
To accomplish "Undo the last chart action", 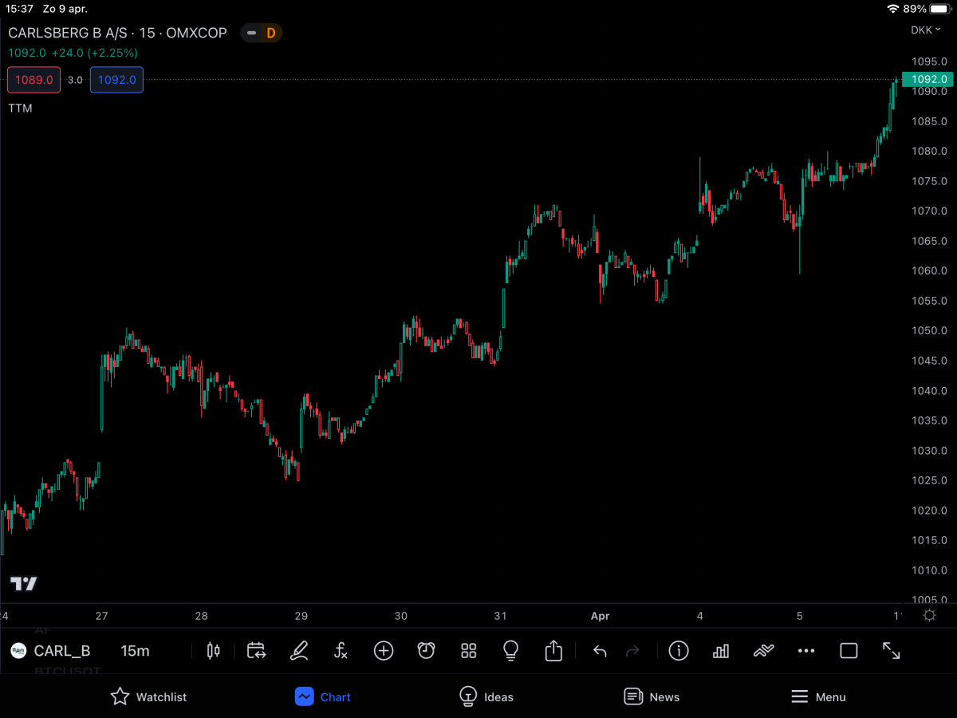I will tap(600, 651).
